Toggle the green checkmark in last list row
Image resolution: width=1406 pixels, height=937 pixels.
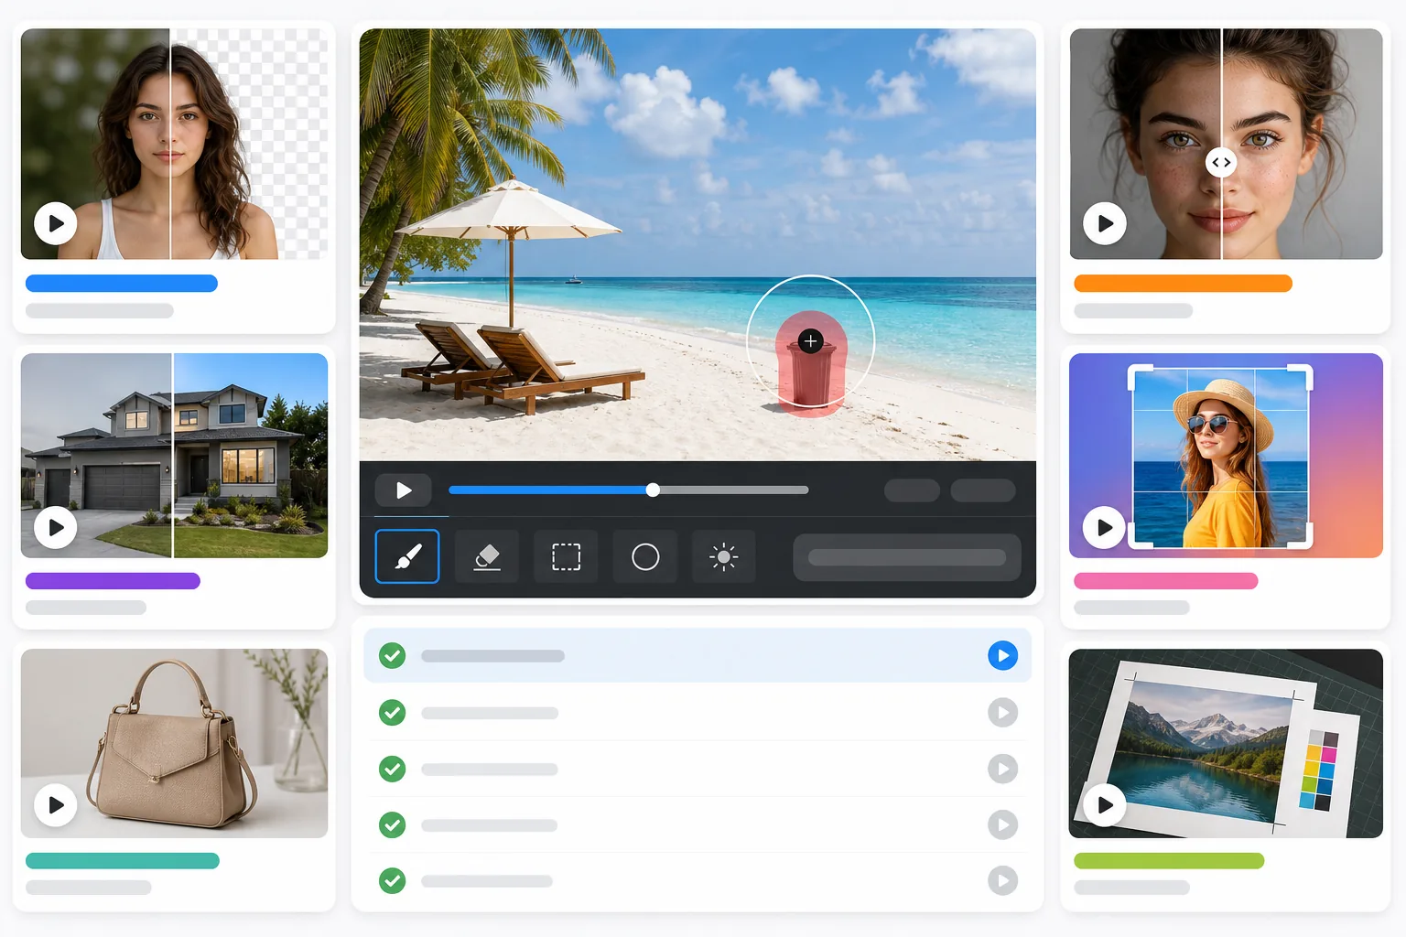[393, 881]
